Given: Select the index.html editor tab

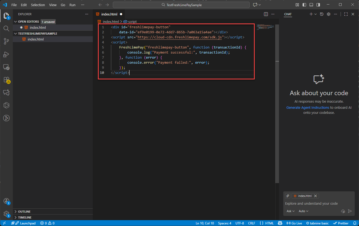Looking at the screenshot, I should point(109,14).
